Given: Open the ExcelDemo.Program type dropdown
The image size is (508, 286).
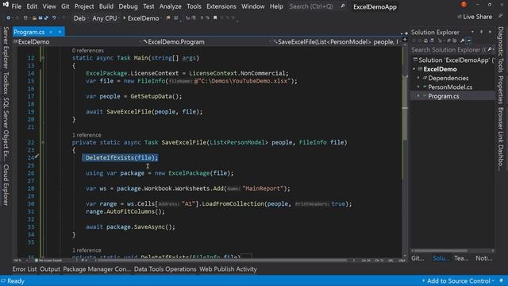Looking at the screenshot, I should 206,42.
